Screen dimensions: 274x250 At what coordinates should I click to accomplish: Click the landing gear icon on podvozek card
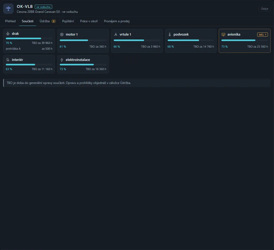coord(169,34)
